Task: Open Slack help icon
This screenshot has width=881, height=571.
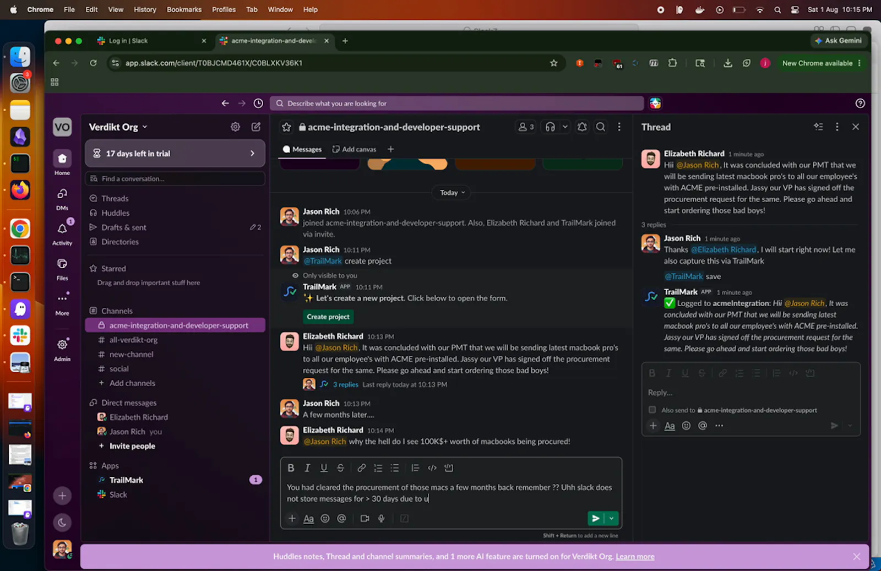Action: pyautogui.click(x=860, y=104)
